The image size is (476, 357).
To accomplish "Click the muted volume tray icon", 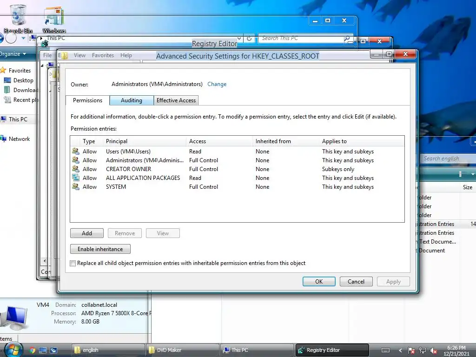I will point(434,350).
